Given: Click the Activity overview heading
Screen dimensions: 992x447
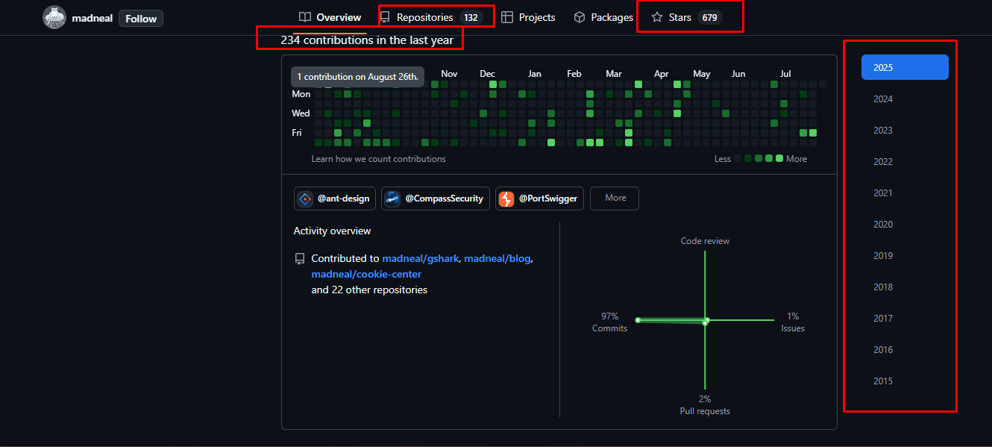Looking at the screenshot, I should tap(332, 231).
